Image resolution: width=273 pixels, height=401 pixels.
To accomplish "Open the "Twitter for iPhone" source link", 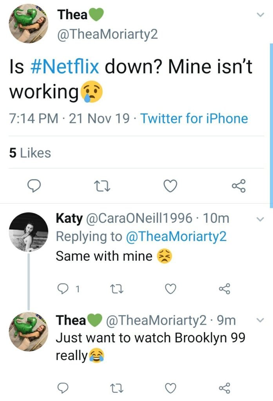I will pos(194,118).
